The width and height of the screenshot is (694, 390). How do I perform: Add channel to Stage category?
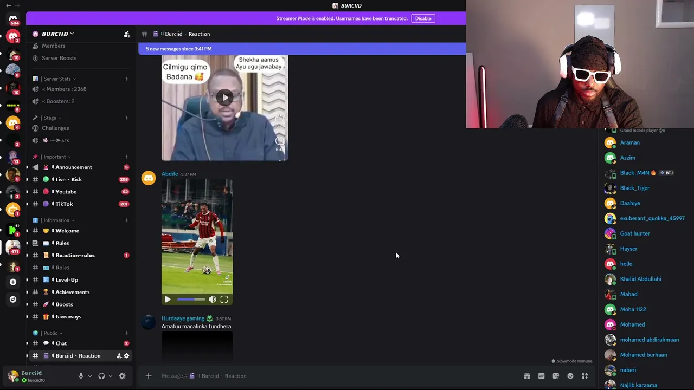click(x=126, y=118)
